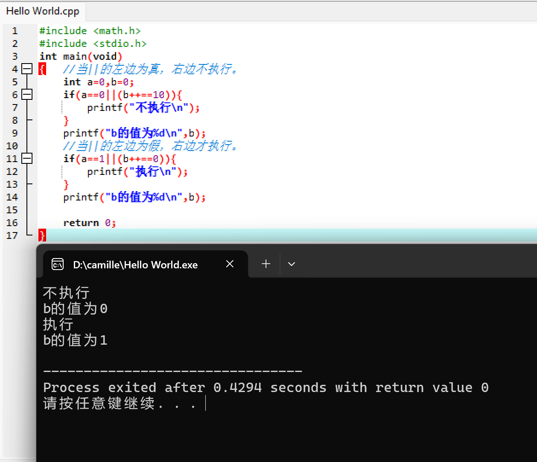Click line number 15 in the gutter
Image resolution: width=537 pixels, height=462 pixels.
click(12, 210)
